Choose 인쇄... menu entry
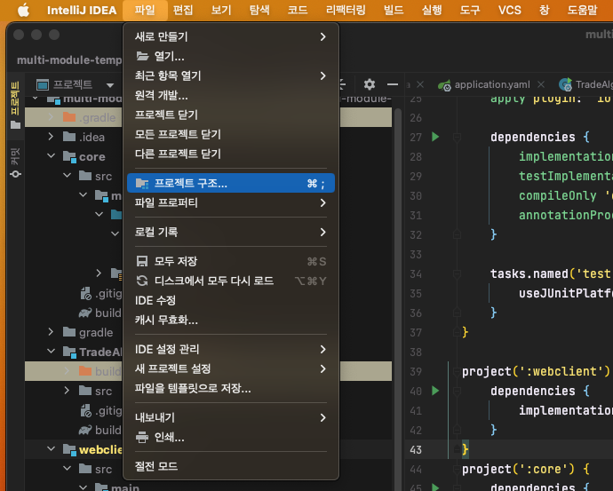 [x=231, y=437]
